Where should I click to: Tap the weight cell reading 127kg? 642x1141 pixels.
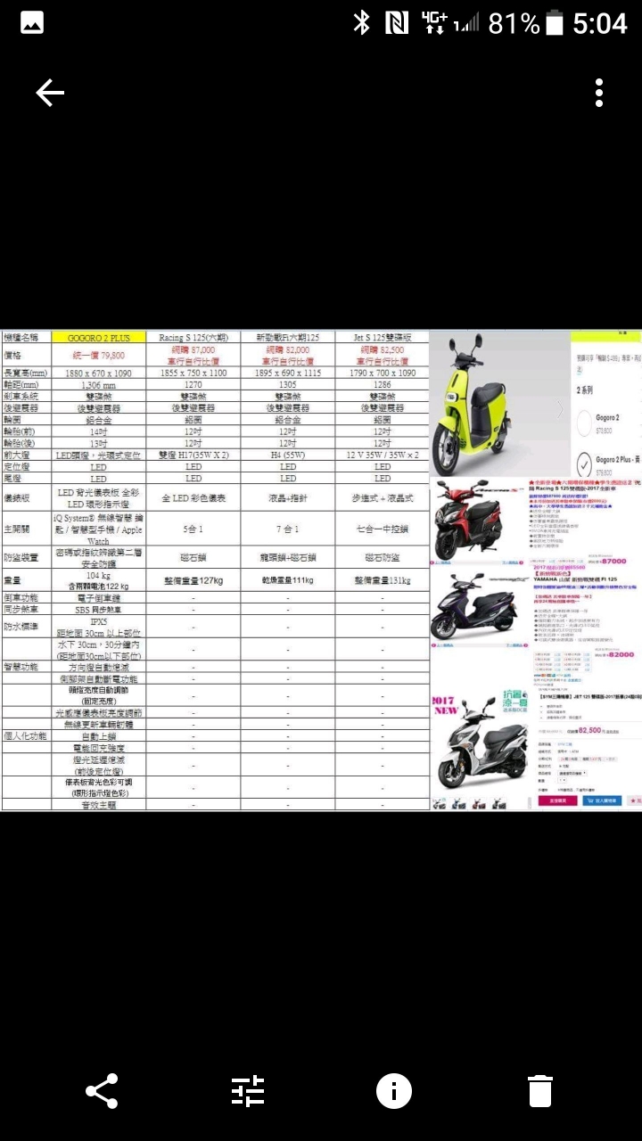point(193,580)
